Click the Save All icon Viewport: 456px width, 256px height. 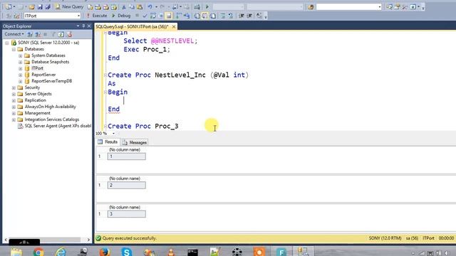click(x=48, y=6)
